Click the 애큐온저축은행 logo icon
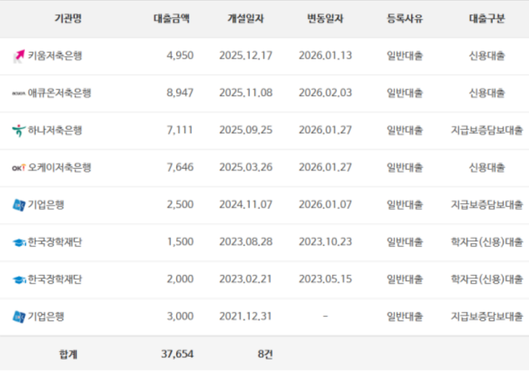Image resolution: width=529 pixels, height=371 pixels. pyautogui.click(x=18, y=93)
